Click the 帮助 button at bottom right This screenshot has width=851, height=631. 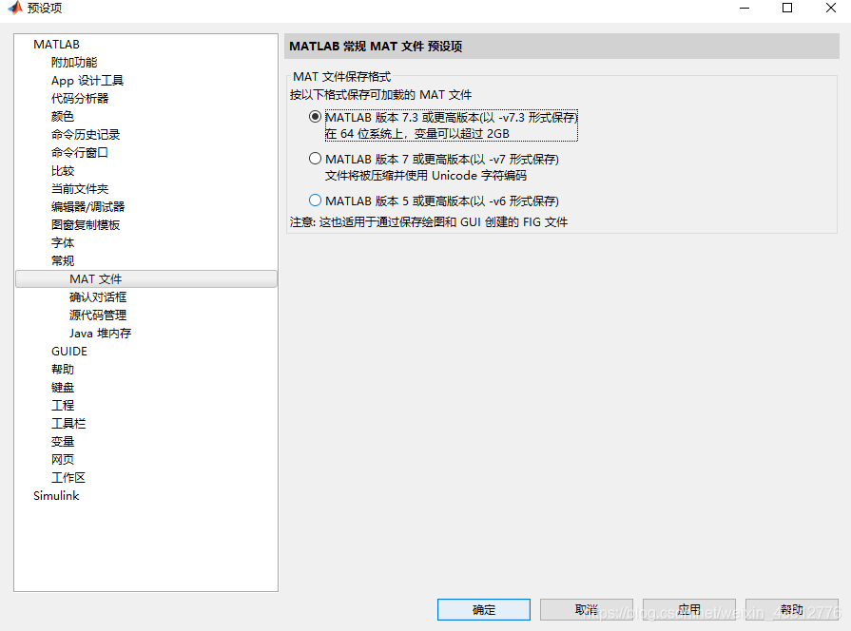tap(792, 609)
